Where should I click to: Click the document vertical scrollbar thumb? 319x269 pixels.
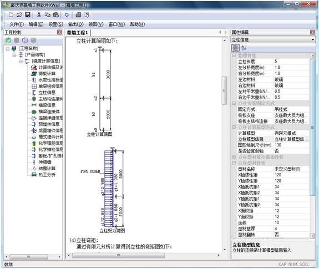tap(224, 90)
